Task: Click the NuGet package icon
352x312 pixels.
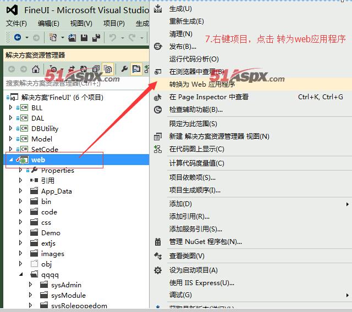Action: click(x=158, y=242)
